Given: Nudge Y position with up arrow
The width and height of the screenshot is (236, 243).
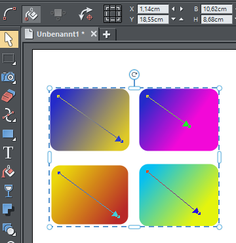Looking at the screenshot, I should pos(182,20).
